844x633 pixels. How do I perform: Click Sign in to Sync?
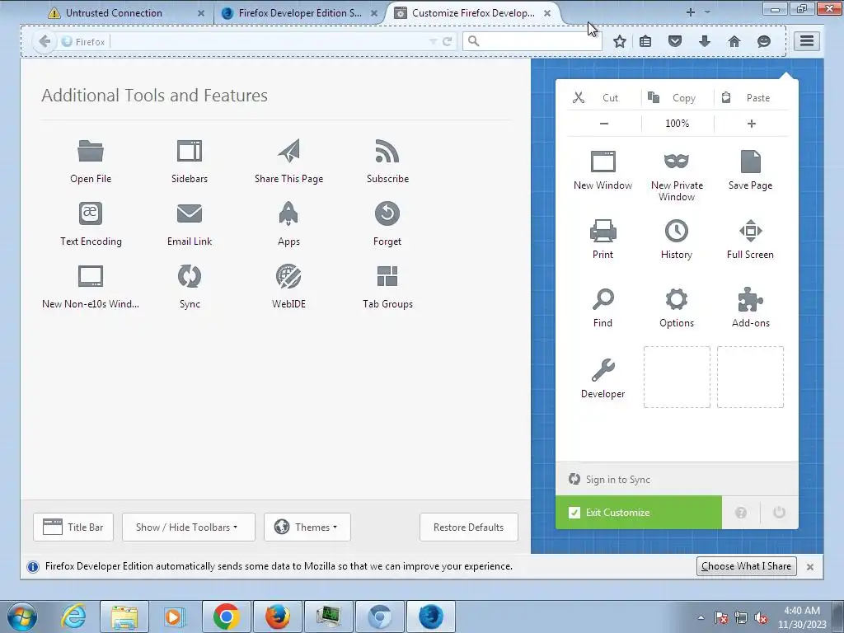618,479
